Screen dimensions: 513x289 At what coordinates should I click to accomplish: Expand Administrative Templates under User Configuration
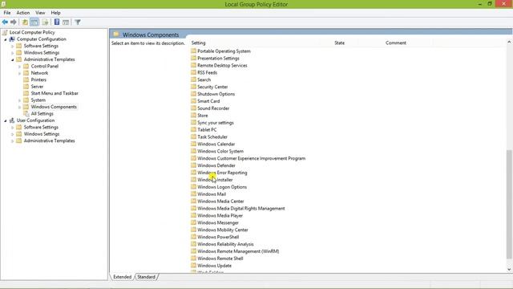tap(13, 141)
